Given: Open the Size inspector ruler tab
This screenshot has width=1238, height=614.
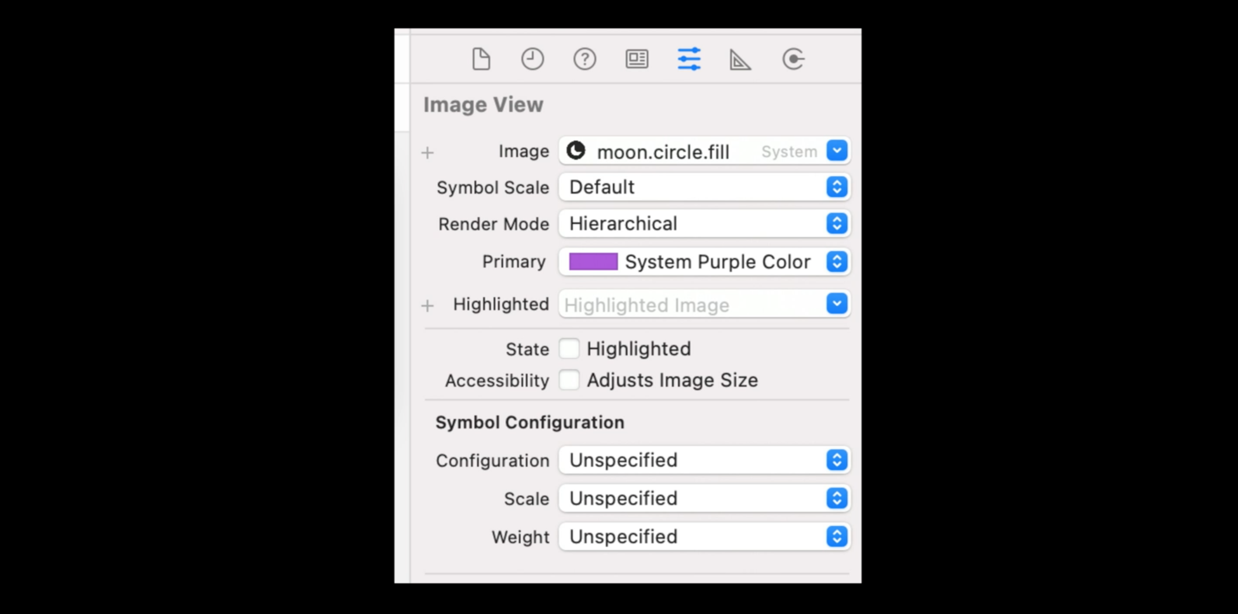Looking at the screenshot, I should 740,59.
